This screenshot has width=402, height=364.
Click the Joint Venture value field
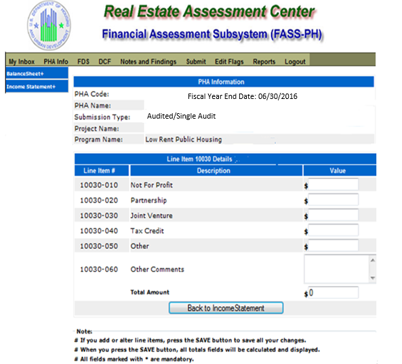point(333,215)
